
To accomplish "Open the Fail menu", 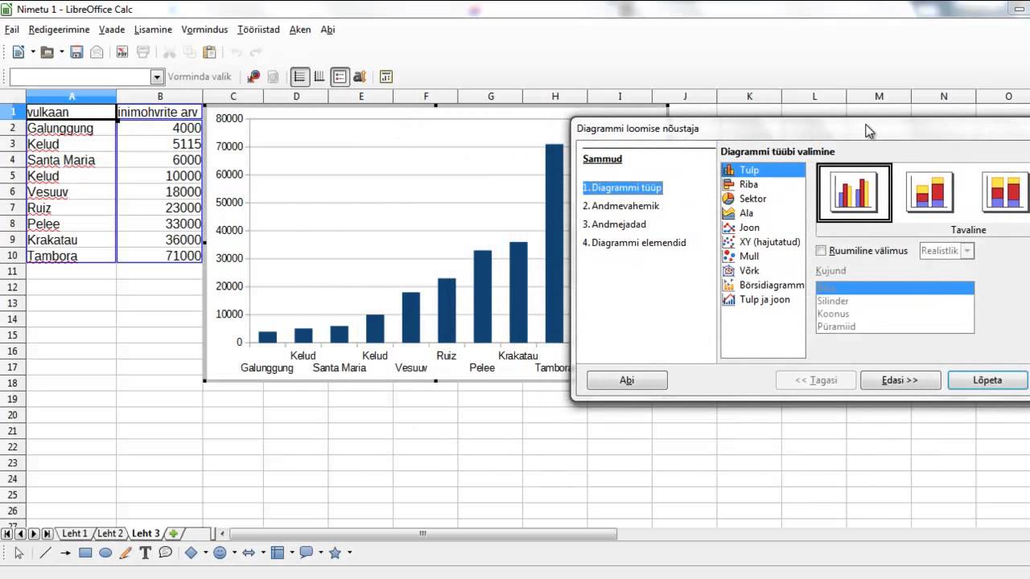I will click(11, 30).
